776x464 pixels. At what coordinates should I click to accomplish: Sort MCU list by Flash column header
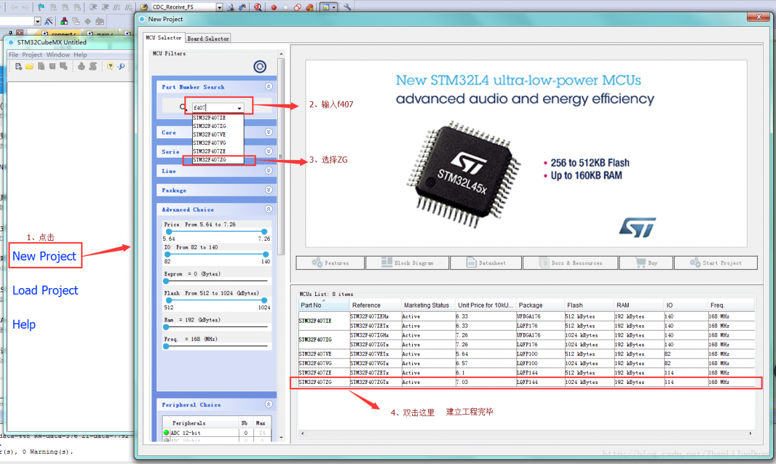589,305
